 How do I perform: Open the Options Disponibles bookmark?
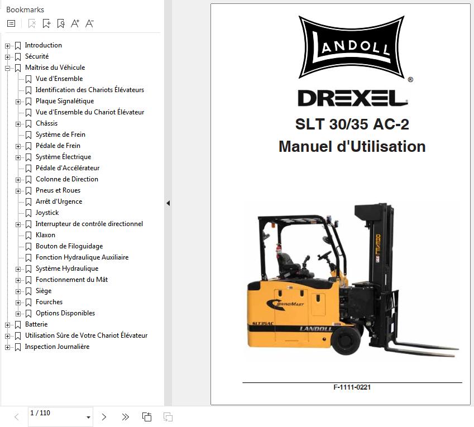[65, 314]
